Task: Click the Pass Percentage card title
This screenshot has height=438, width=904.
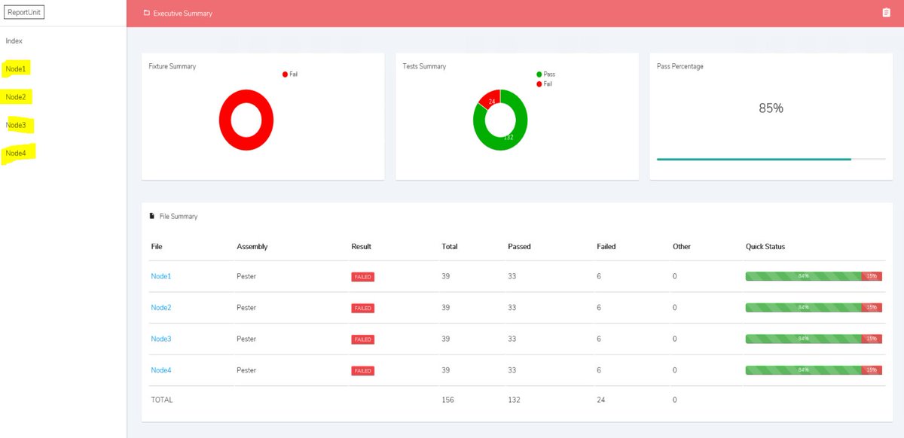Action: (x=680, y=66)
